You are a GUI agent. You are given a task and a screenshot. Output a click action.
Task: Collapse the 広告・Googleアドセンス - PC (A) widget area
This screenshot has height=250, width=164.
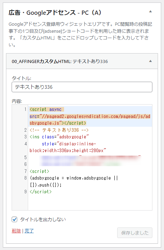pyautogui.click(x=150, y=12)
